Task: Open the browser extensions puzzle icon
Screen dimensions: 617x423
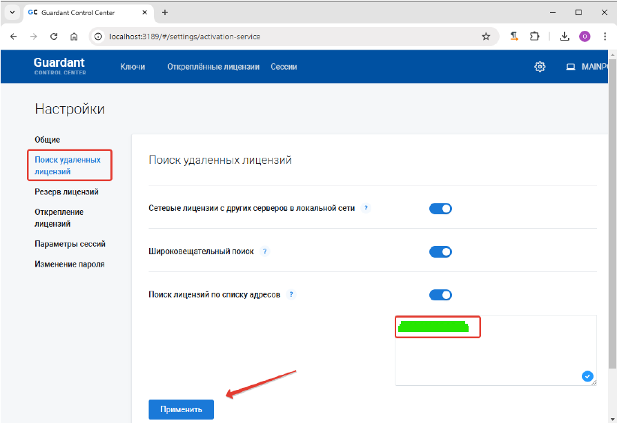Action: [x=534, y=37]
